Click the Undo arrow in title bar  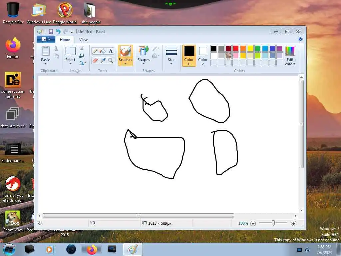[58, 32]
